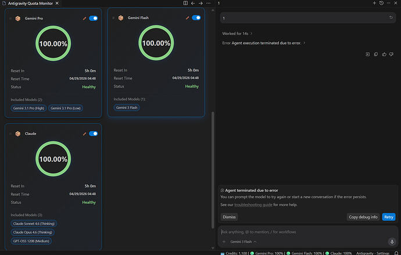Image resolution: width=401 pixels, height=255 pixels.
Task: Copy the agent response
Action: 375,54
